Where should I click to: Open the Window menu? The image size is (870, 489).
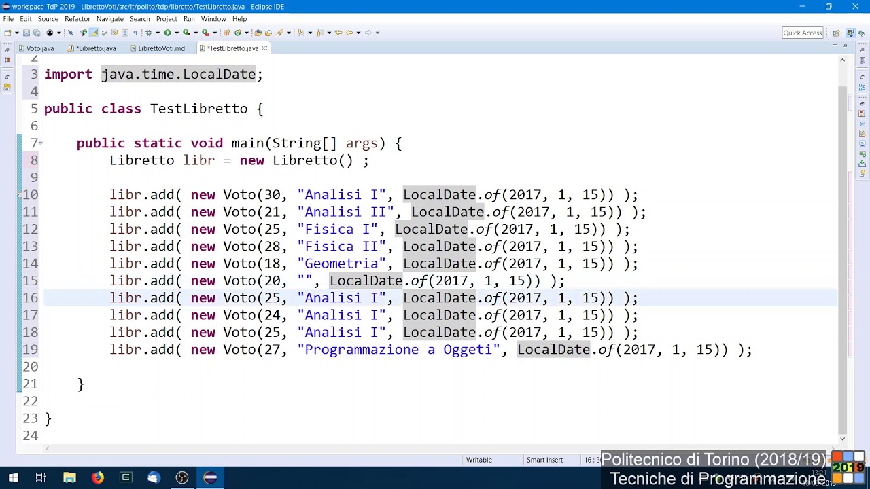click(x=213, y=19)
